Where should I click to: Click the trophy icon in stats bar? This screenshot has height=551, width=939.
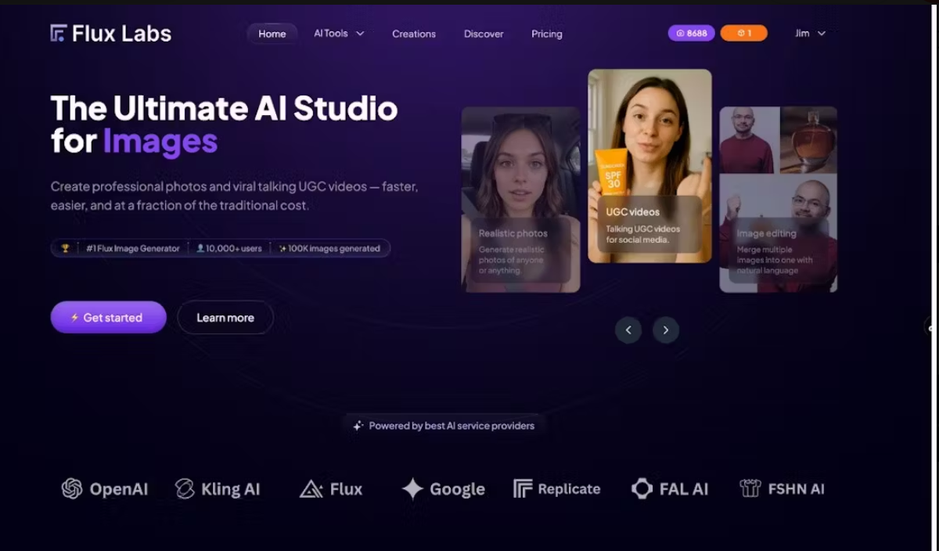pyautogui.click(x=65, y=248)
